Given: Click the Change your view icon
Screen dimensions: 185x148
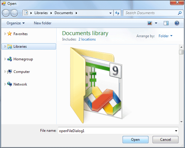Looking at the screenshot, I should tap(150, 23).
